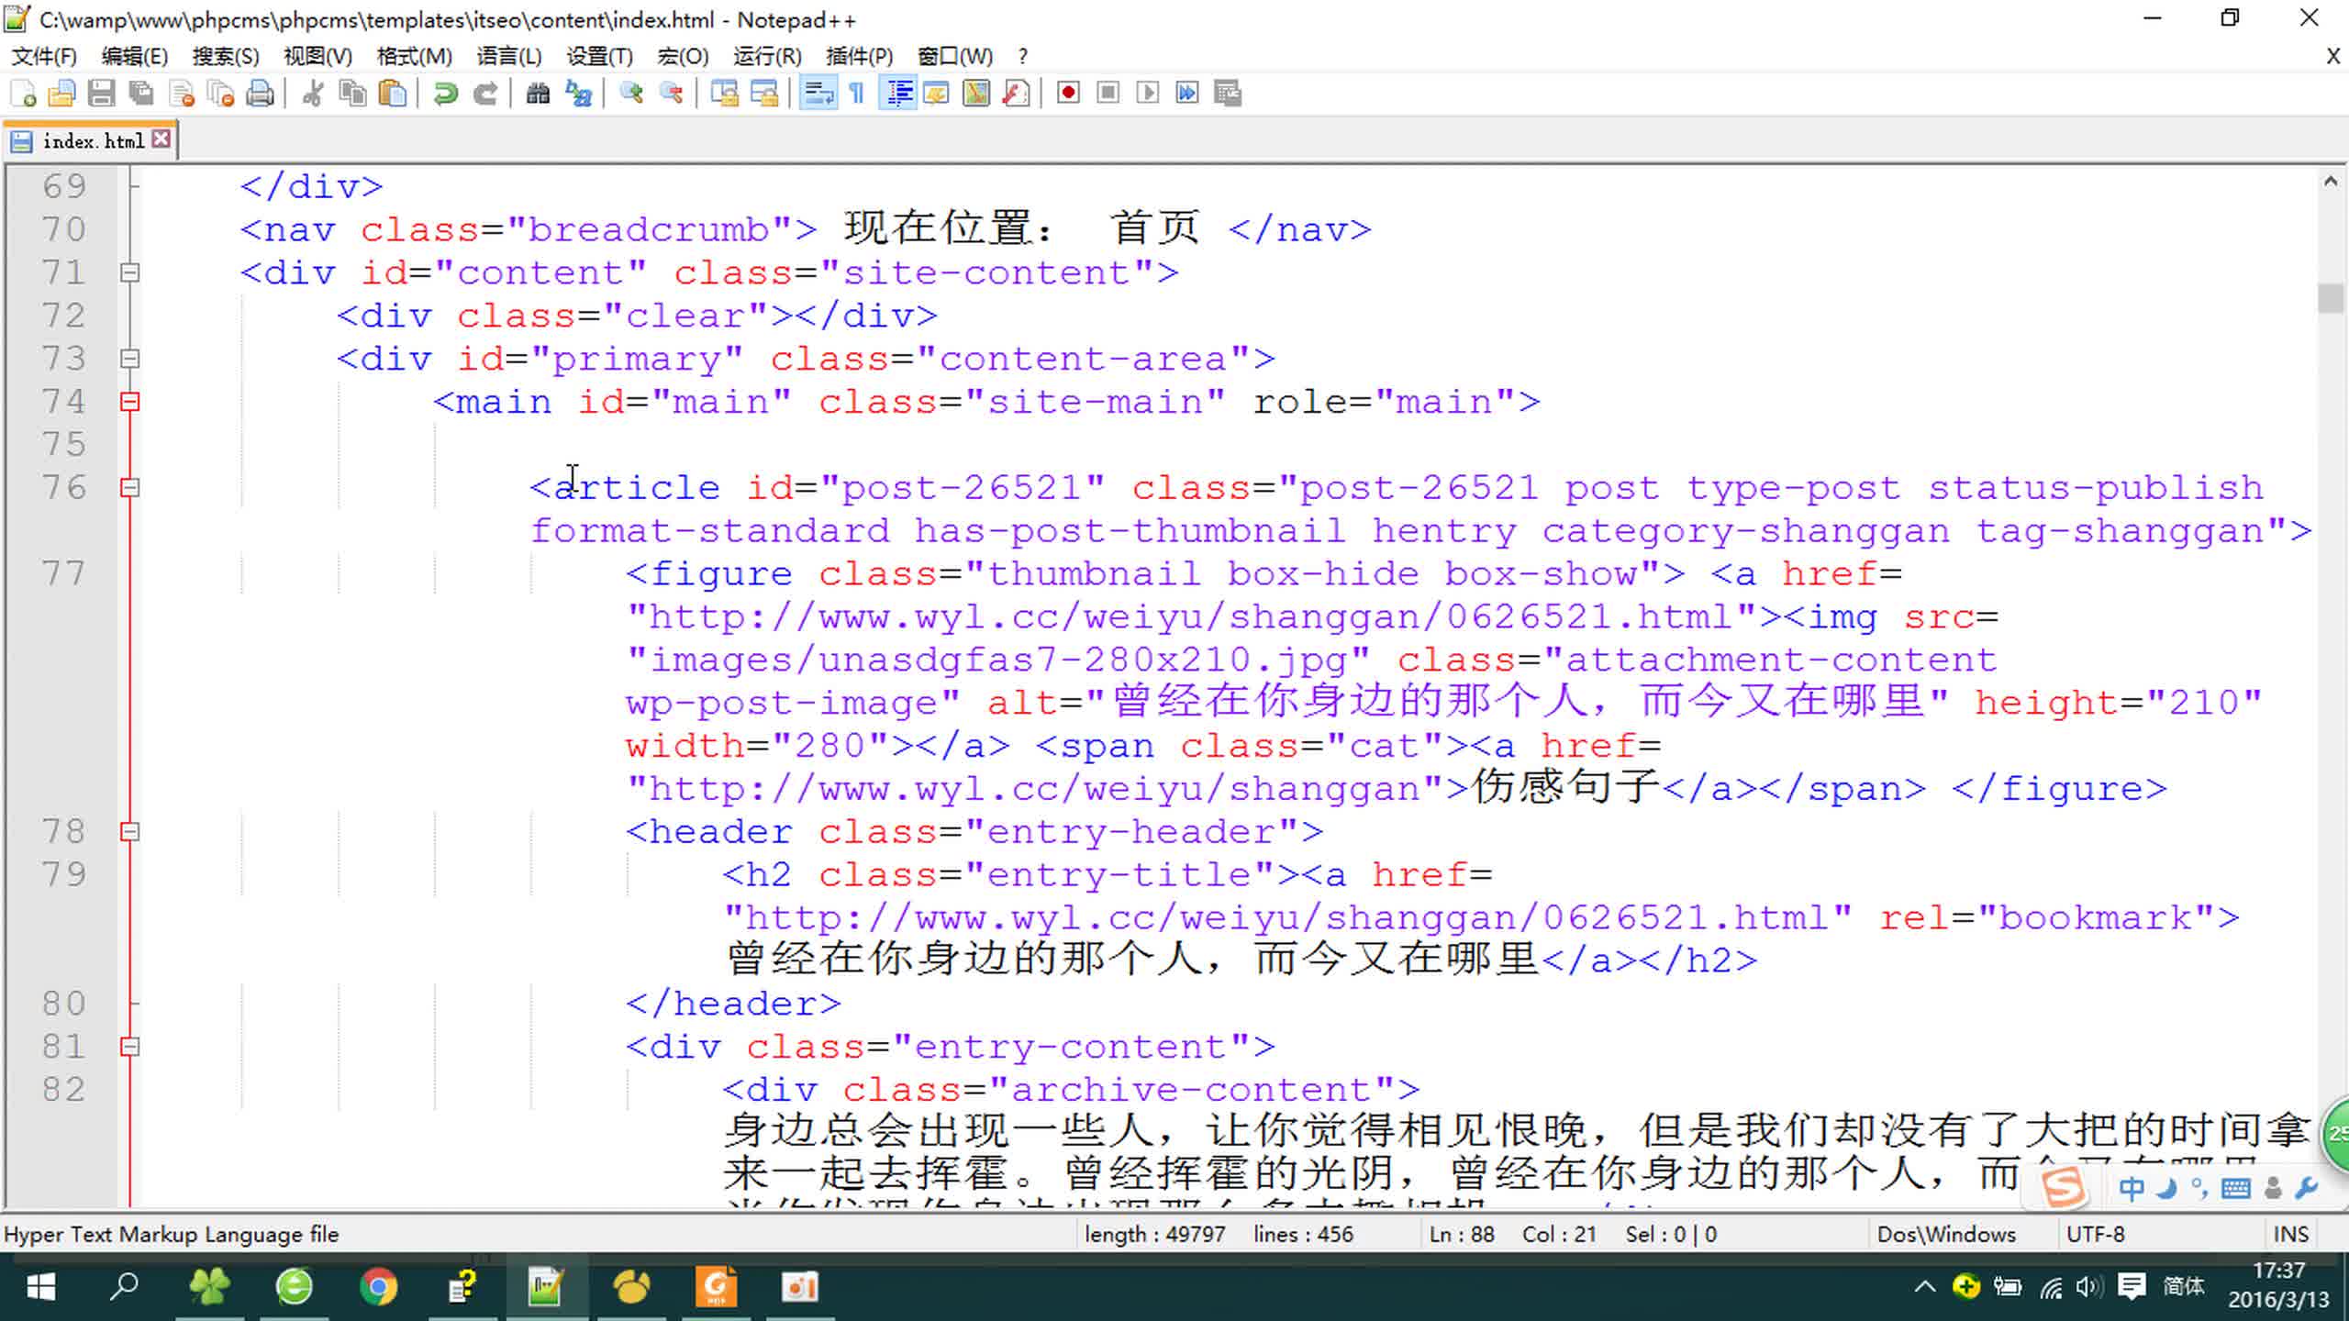Start macro recording with red dot
Screen dimensions: 2349x1321
(1068, 93)
